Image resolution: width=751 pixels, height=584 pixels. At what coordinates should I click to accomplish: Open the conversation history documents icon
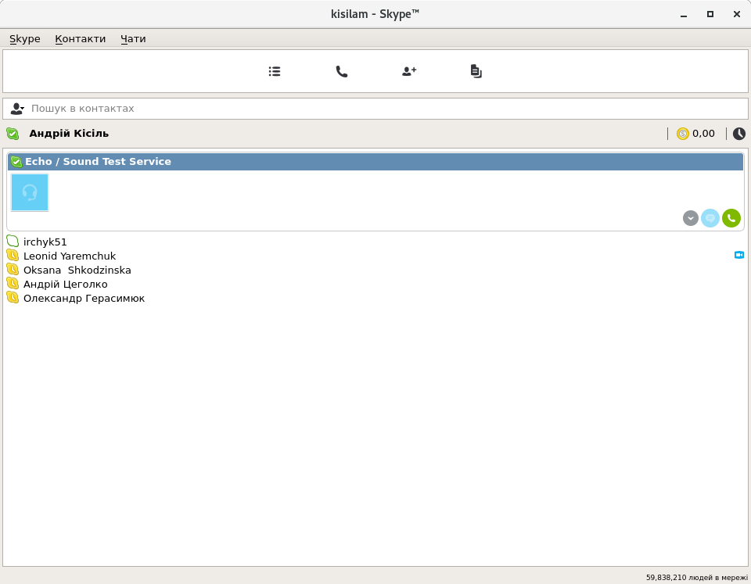pos(476,71)
